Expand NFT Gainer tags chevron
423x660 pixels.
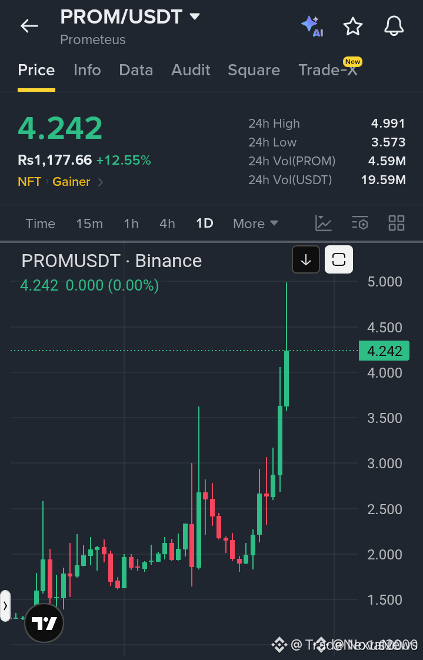tap(100, 182)
